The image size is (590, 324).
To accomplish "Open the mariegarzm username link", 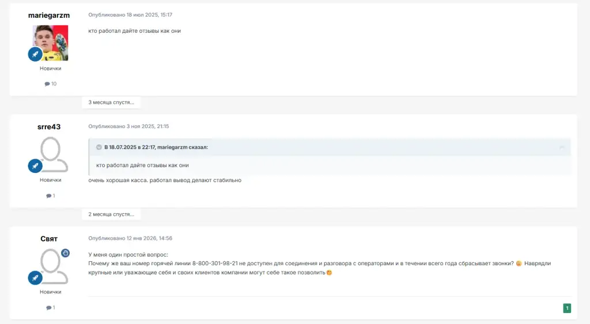I will click(x=49, y=16).
